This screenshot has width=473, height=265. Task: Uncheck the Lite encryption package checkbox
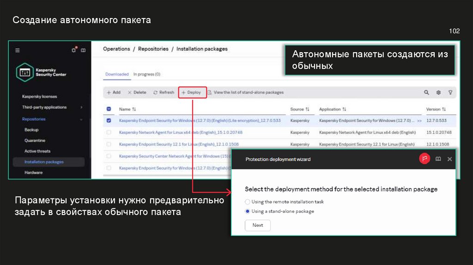(109, 120)
